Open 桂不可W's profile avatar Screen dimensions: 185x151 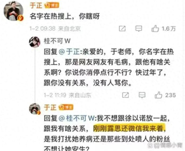35,42
